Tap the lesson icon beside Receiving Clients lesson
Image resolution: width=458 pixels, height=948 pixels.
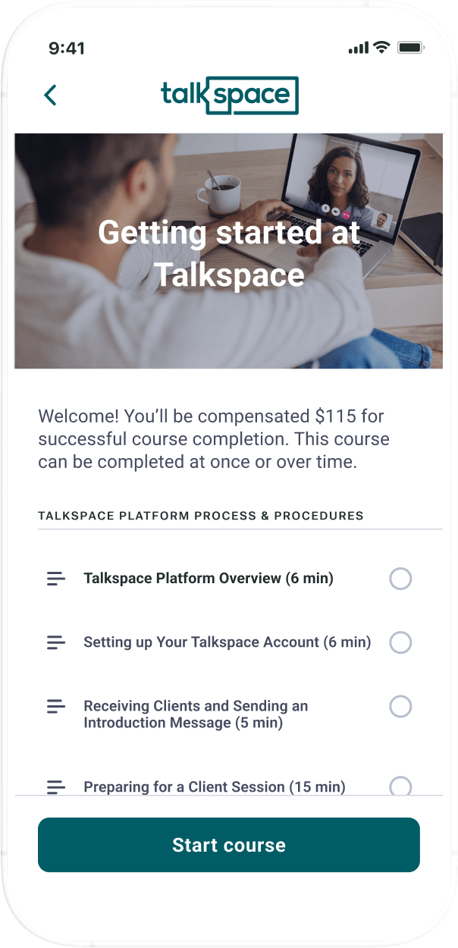pyautogui.click(x=55, y=706)
